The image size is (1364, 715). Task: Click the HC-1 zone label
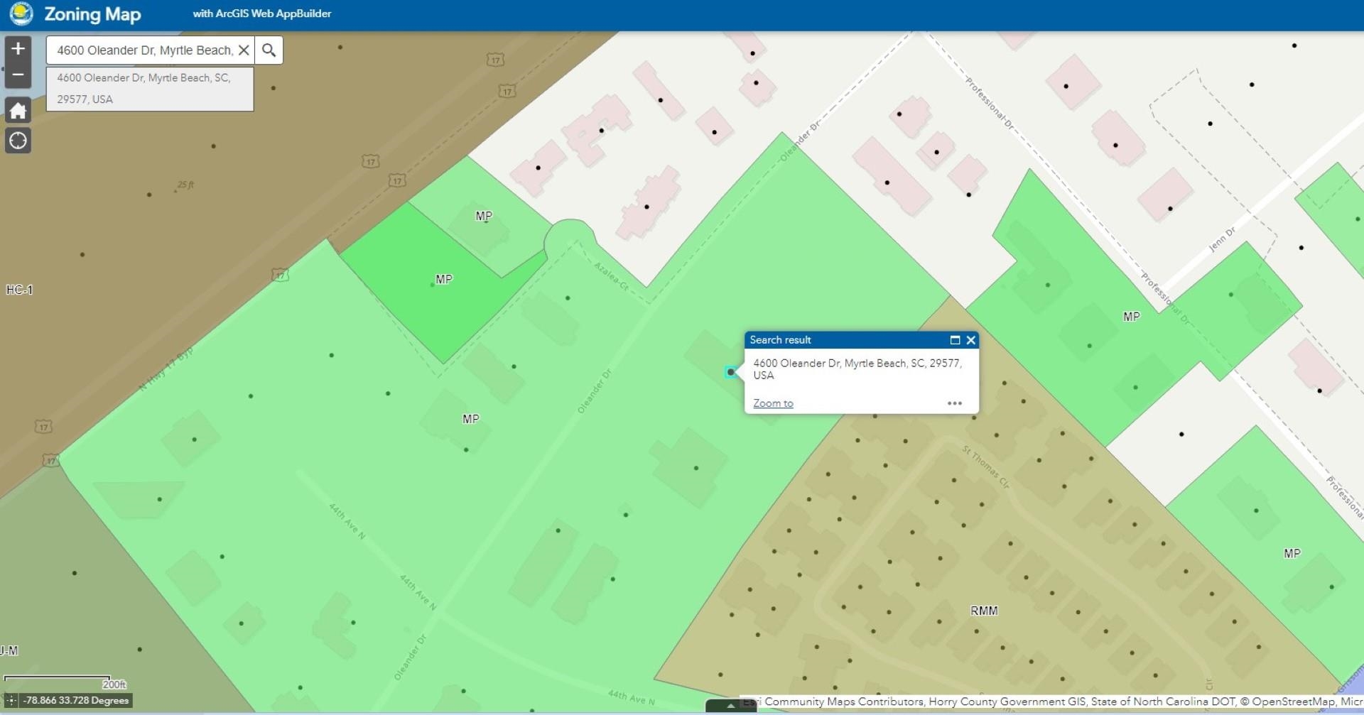(x=19, y=290)
